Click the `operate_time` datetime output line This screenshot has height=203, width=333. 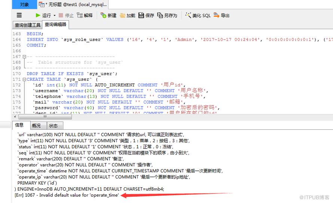pos(120,171)
